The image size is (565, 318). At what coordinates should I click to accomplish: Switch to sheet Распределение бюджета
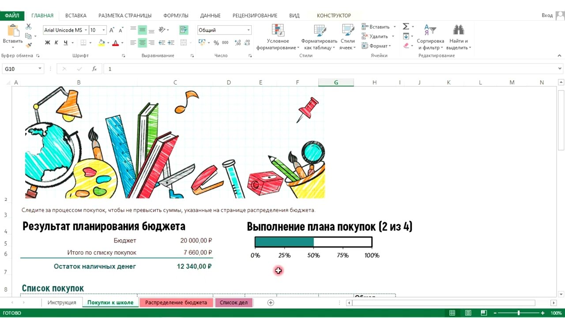coord(176,303)
